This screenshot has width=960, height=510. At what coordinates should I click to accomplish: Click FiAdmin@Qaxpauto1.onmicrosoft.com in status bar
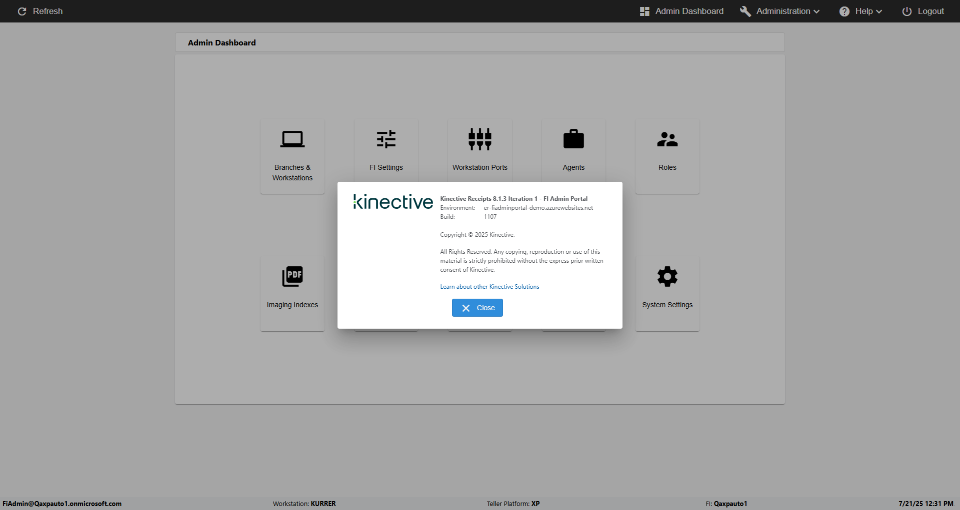click(x=62, y=504)
